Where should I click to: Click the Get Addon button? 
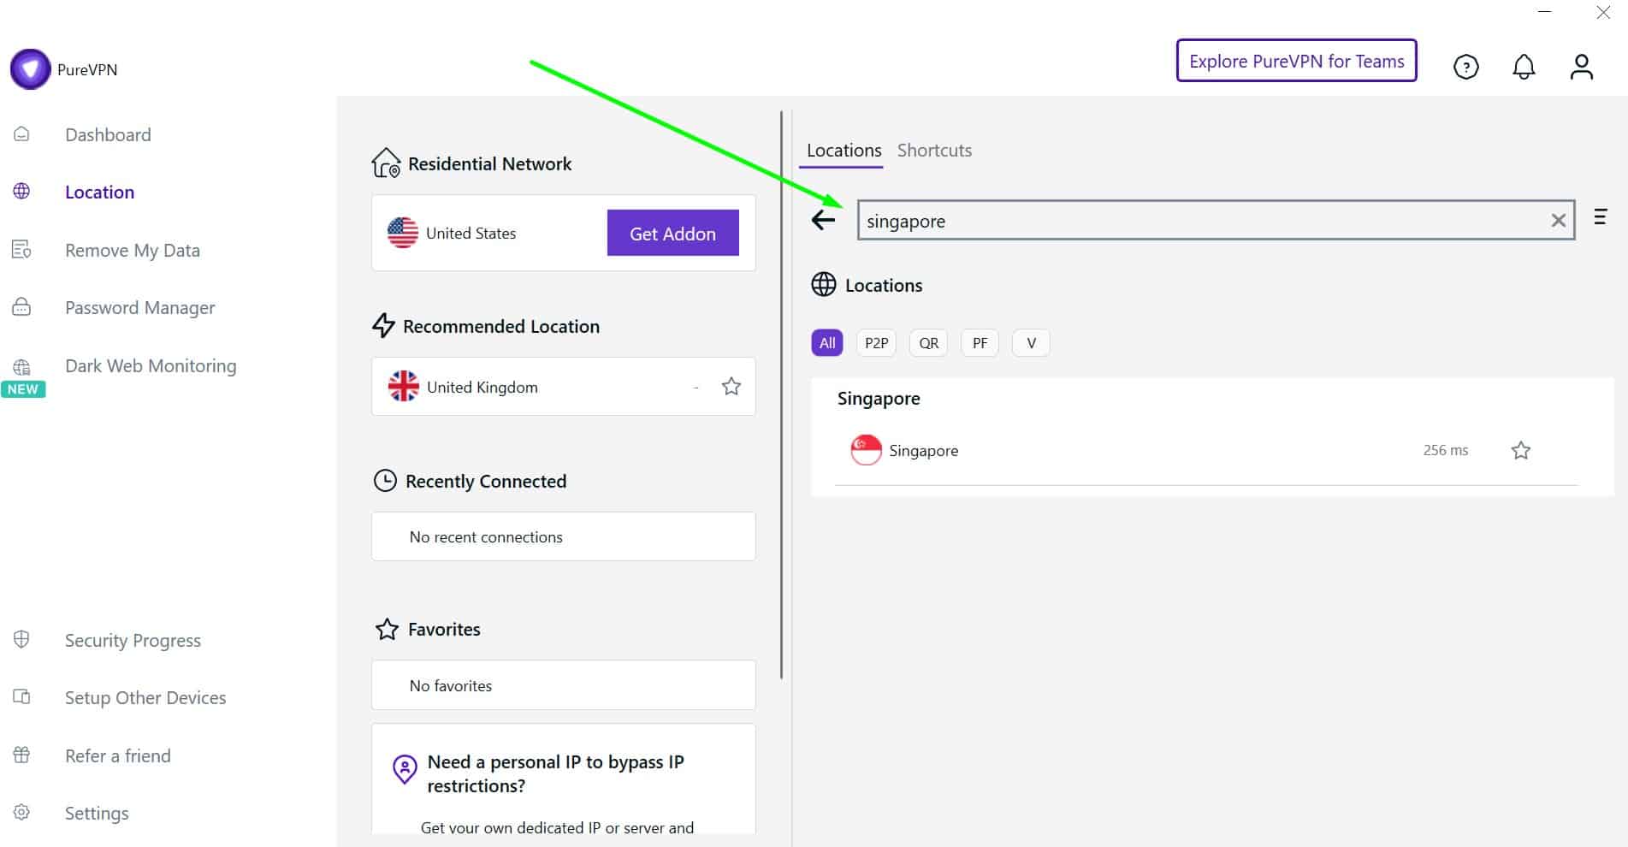coord(672,234)
